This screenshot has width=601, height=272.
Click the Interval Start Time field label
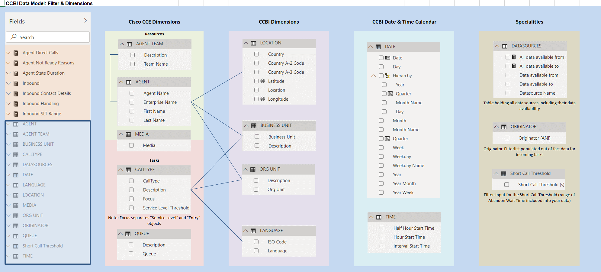click(411, 246)
